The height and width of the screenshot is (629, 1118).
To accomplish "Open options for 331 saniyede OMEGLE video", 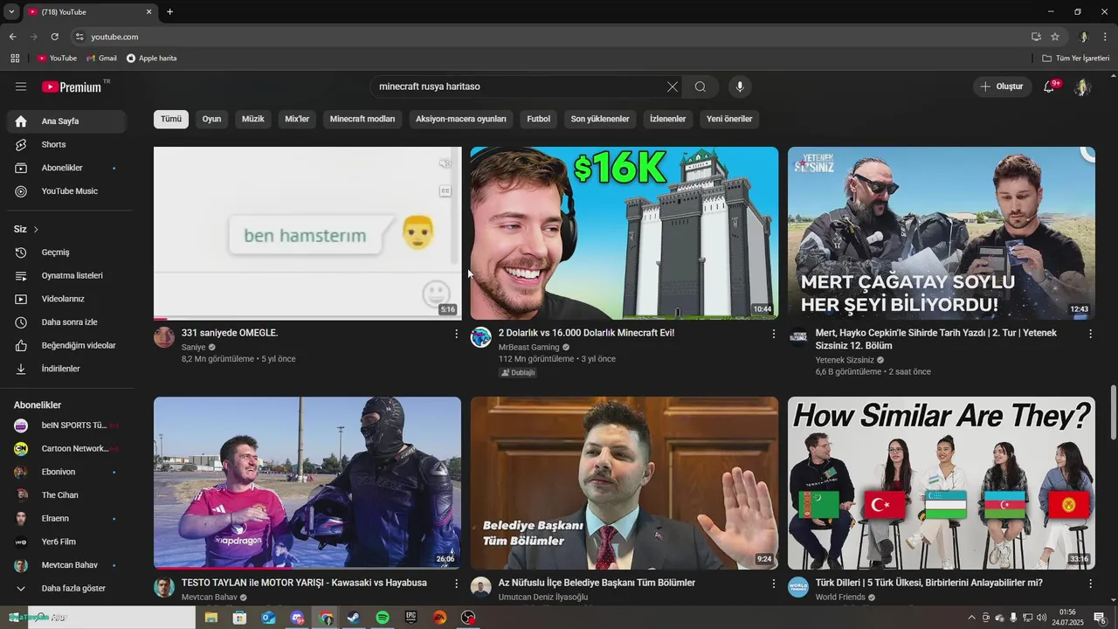I will (x=456, y=334).
